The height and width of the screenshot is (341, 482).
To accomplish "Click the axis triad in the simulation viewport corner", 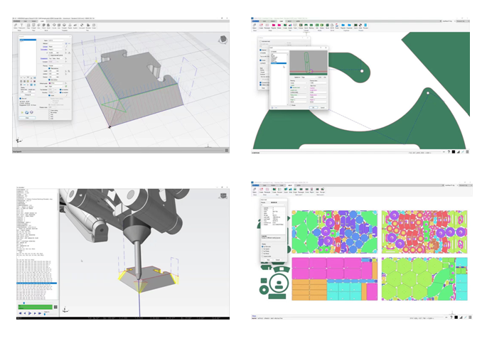I will point(66,310).
